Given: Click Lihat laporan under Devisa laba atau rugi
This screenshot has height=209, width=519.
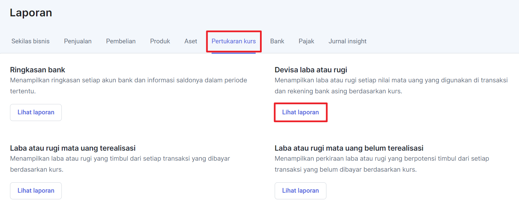Looking at the screenshot, I should coord(300,112).
